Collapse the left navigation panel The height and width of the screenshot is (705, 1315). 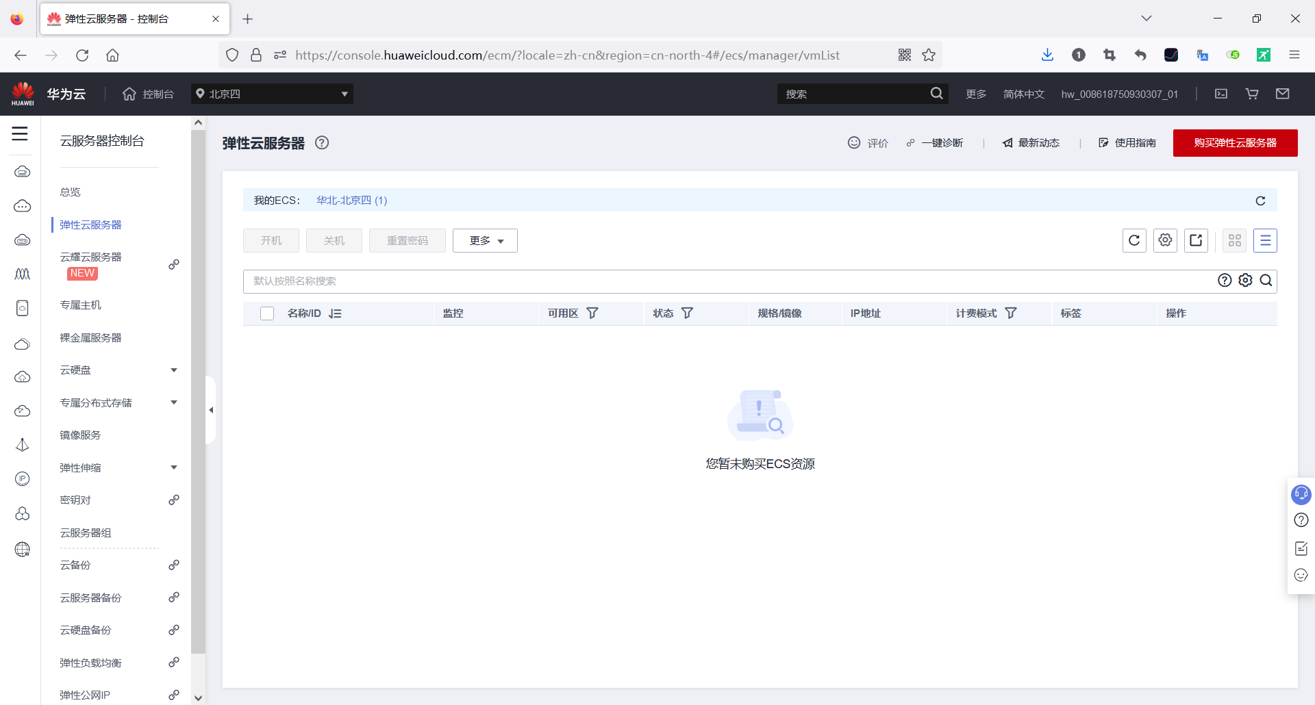tap(211, 409)
